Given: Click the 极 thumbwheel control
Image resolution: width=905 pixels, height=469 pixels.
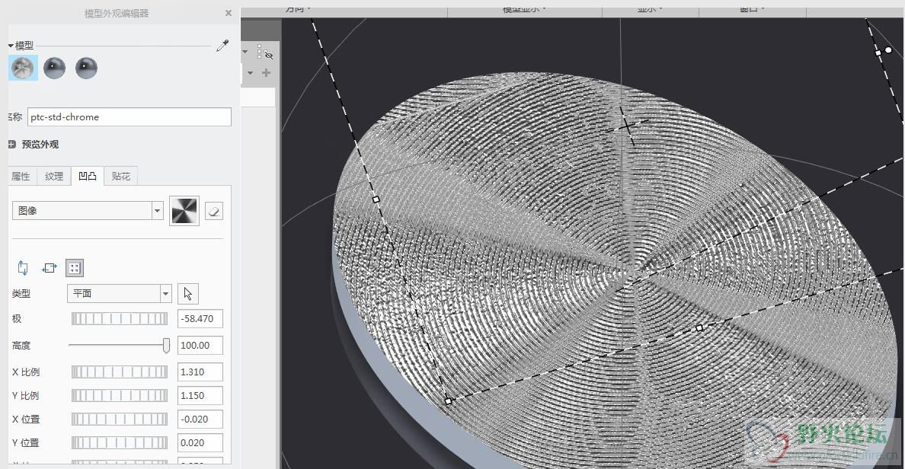Looking at the screenshot, I should (120, 318).
